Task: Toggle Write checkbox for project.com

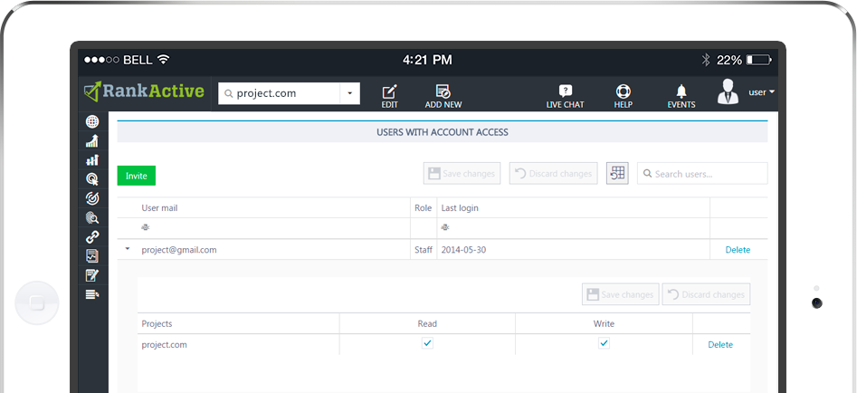Action: point(604,343)
